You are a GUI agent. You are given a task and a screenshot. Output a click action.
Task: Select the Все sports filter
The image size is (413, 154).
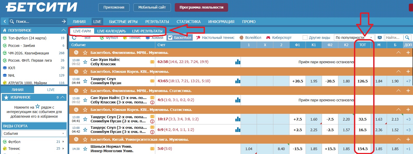pyautogui.click(x=88, y=38)
